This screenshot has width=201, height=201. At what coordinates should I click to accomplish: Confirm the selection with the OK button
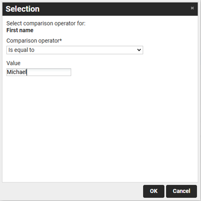click(154, 191)
